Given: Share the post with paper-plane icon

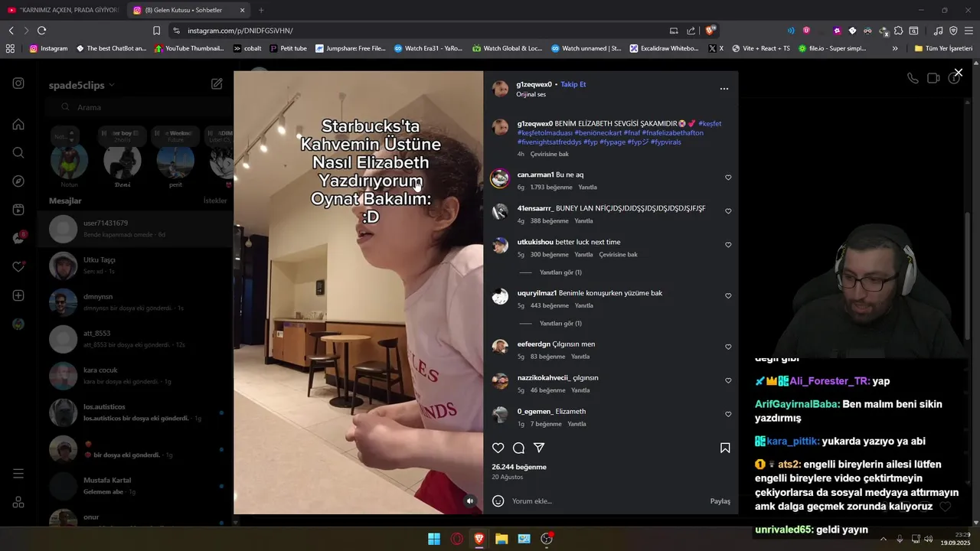Looking at the screenshot, I should coord(539,448).
